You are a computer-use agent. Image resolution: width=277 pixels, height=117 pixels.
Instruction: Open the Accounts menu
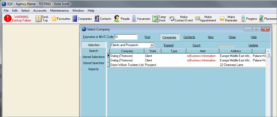(40, 11)
